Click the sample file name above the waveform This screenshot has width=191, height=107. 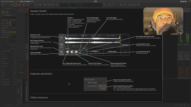(x=72, y=36)
